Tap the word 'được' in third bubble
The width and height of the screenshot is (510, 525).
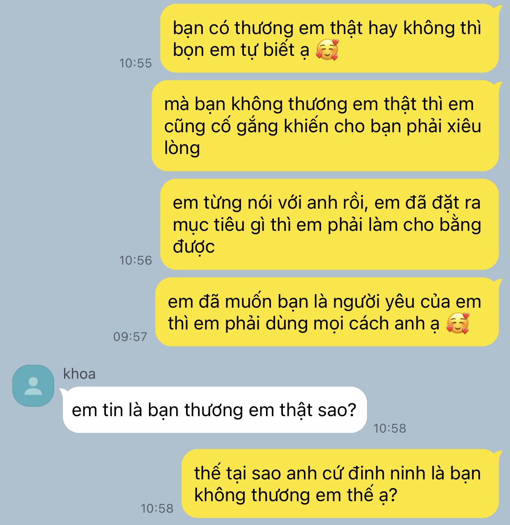194,246
